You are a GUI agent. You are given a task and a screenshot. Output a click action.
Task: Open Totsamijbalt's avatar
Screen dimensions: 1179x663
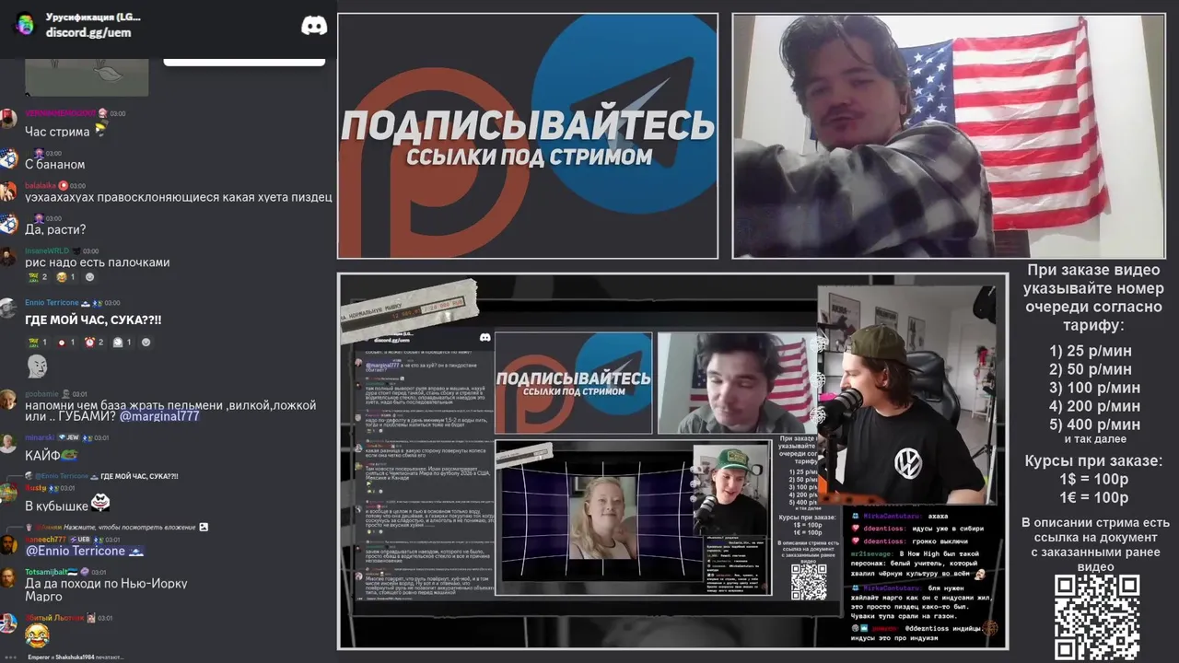8,577
